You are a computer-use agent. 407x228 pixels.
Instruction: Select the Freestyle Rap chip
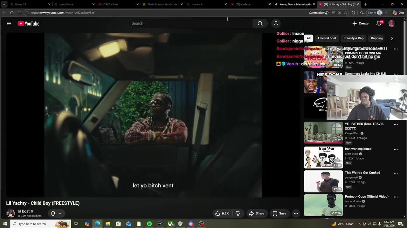353,38
